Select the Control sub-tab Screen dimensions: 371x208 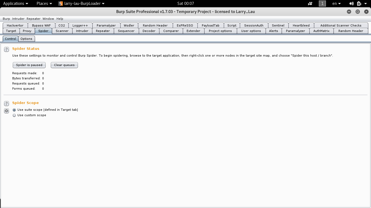tap(11, 39)
